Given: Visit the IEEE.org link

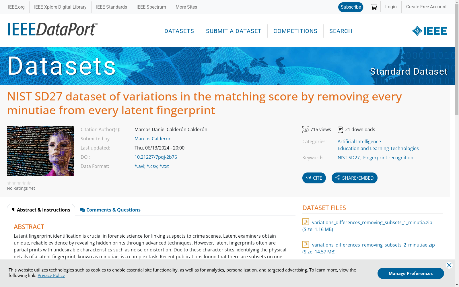Looking at the screenshot, I should click(x=16, y=7).
